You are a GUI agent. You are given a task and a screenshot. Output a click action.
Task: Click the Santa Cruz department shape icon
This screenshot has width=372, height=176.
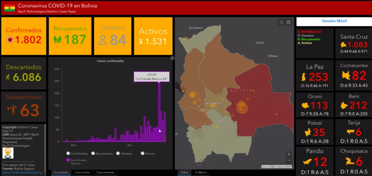tap(344, 45)
